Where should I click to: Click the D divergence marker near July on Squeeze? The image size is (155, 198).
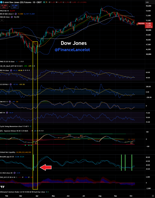[x=81, y=136]
